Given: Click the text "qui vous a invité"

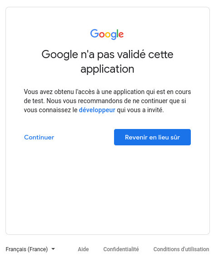Looking at the screenshot, I should click(x=140, y=110).
